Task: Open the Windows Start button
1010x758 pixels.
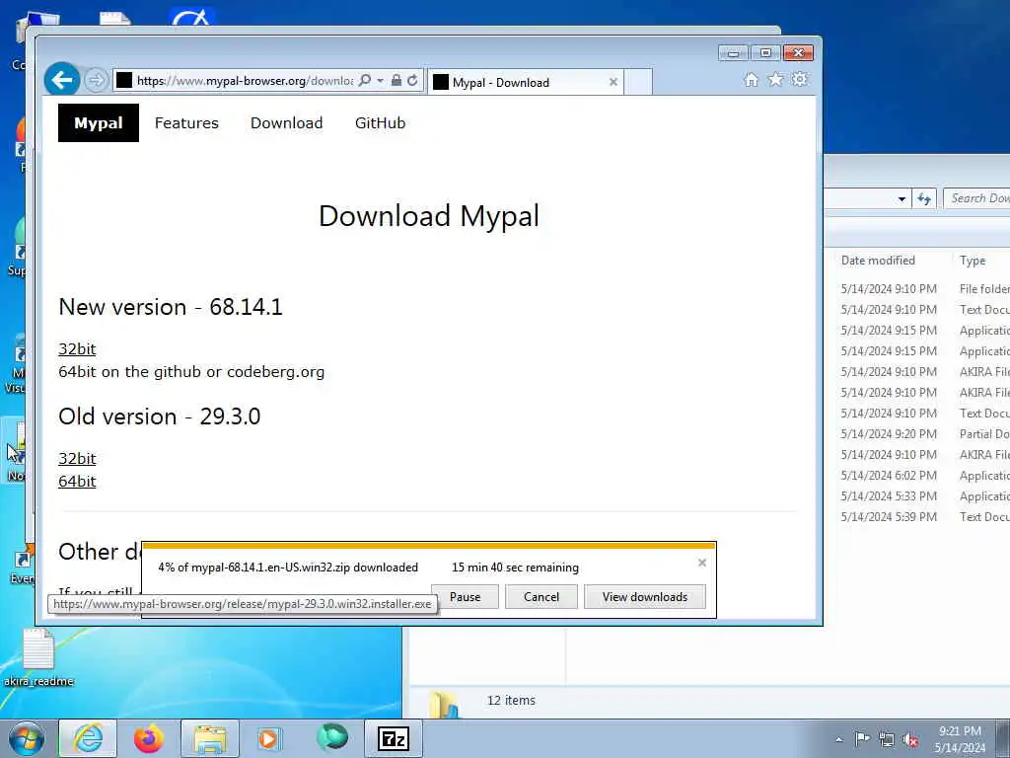Action: coord(27,738)
